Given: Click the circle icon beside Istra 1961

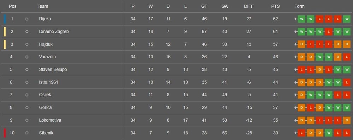Looking at the screenshot, I should (x=27, y=83).
